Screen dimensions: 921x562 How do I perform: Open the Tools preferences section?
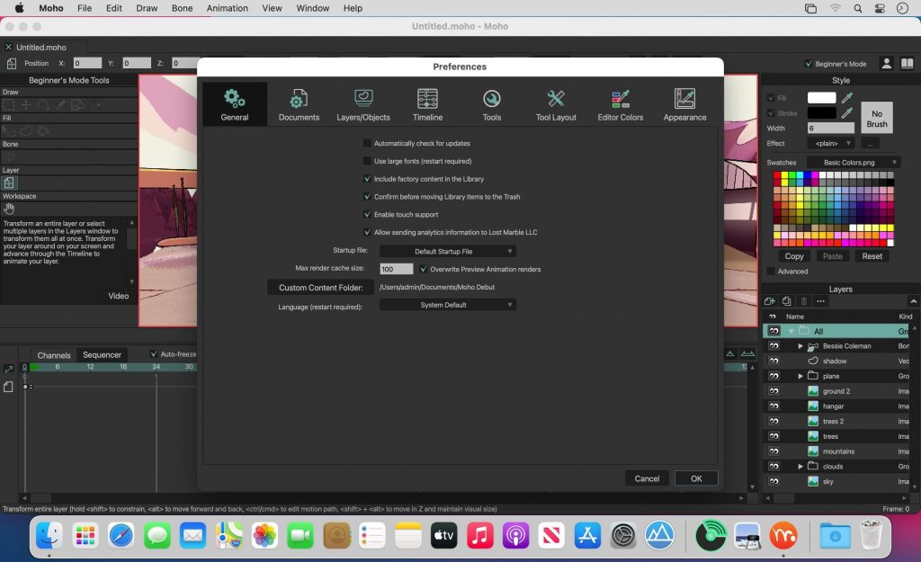(491, 104)
